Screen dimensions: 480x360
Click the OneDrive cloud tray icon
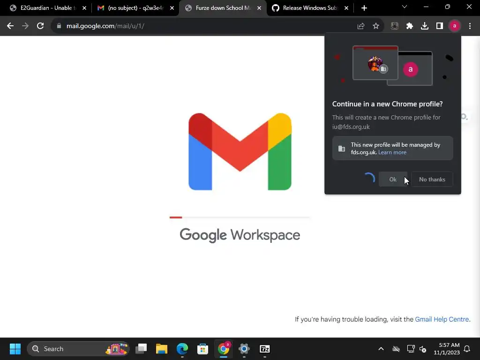tap(396, 349)
